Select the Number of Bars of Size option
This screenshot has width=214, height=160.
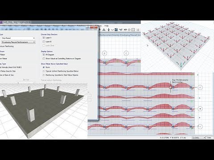pos(7,75)
